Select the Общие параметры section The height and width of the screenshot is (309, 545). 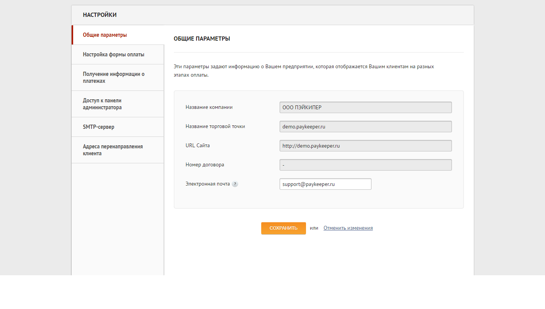(x=105, y=35)
